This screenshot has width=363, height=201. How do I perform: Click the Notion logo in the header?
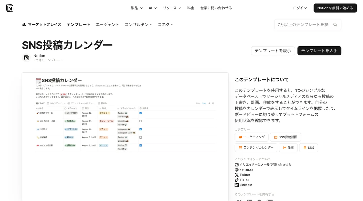10,8
